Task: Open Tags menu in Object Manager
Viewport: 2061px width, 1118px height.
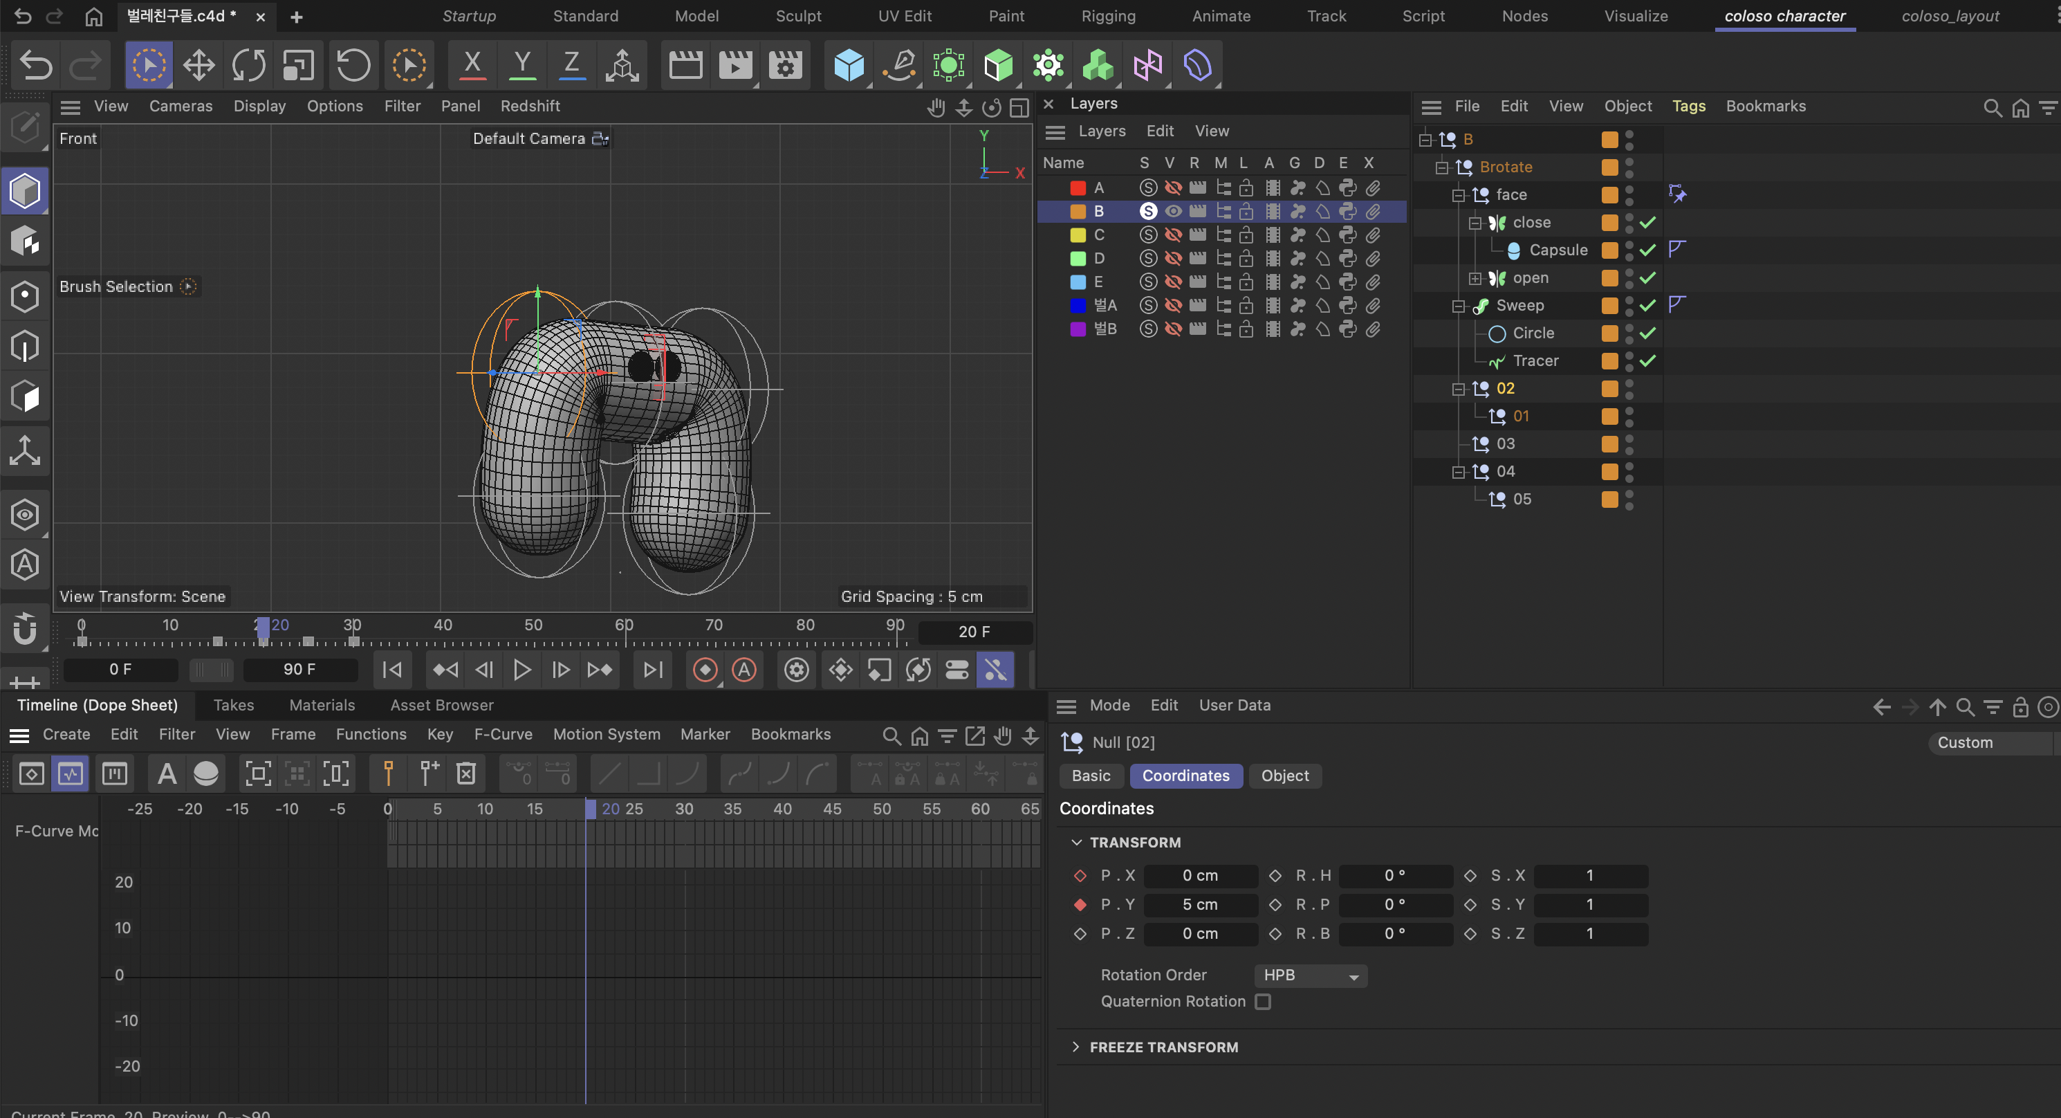Action: click(x=1688, y=107)
